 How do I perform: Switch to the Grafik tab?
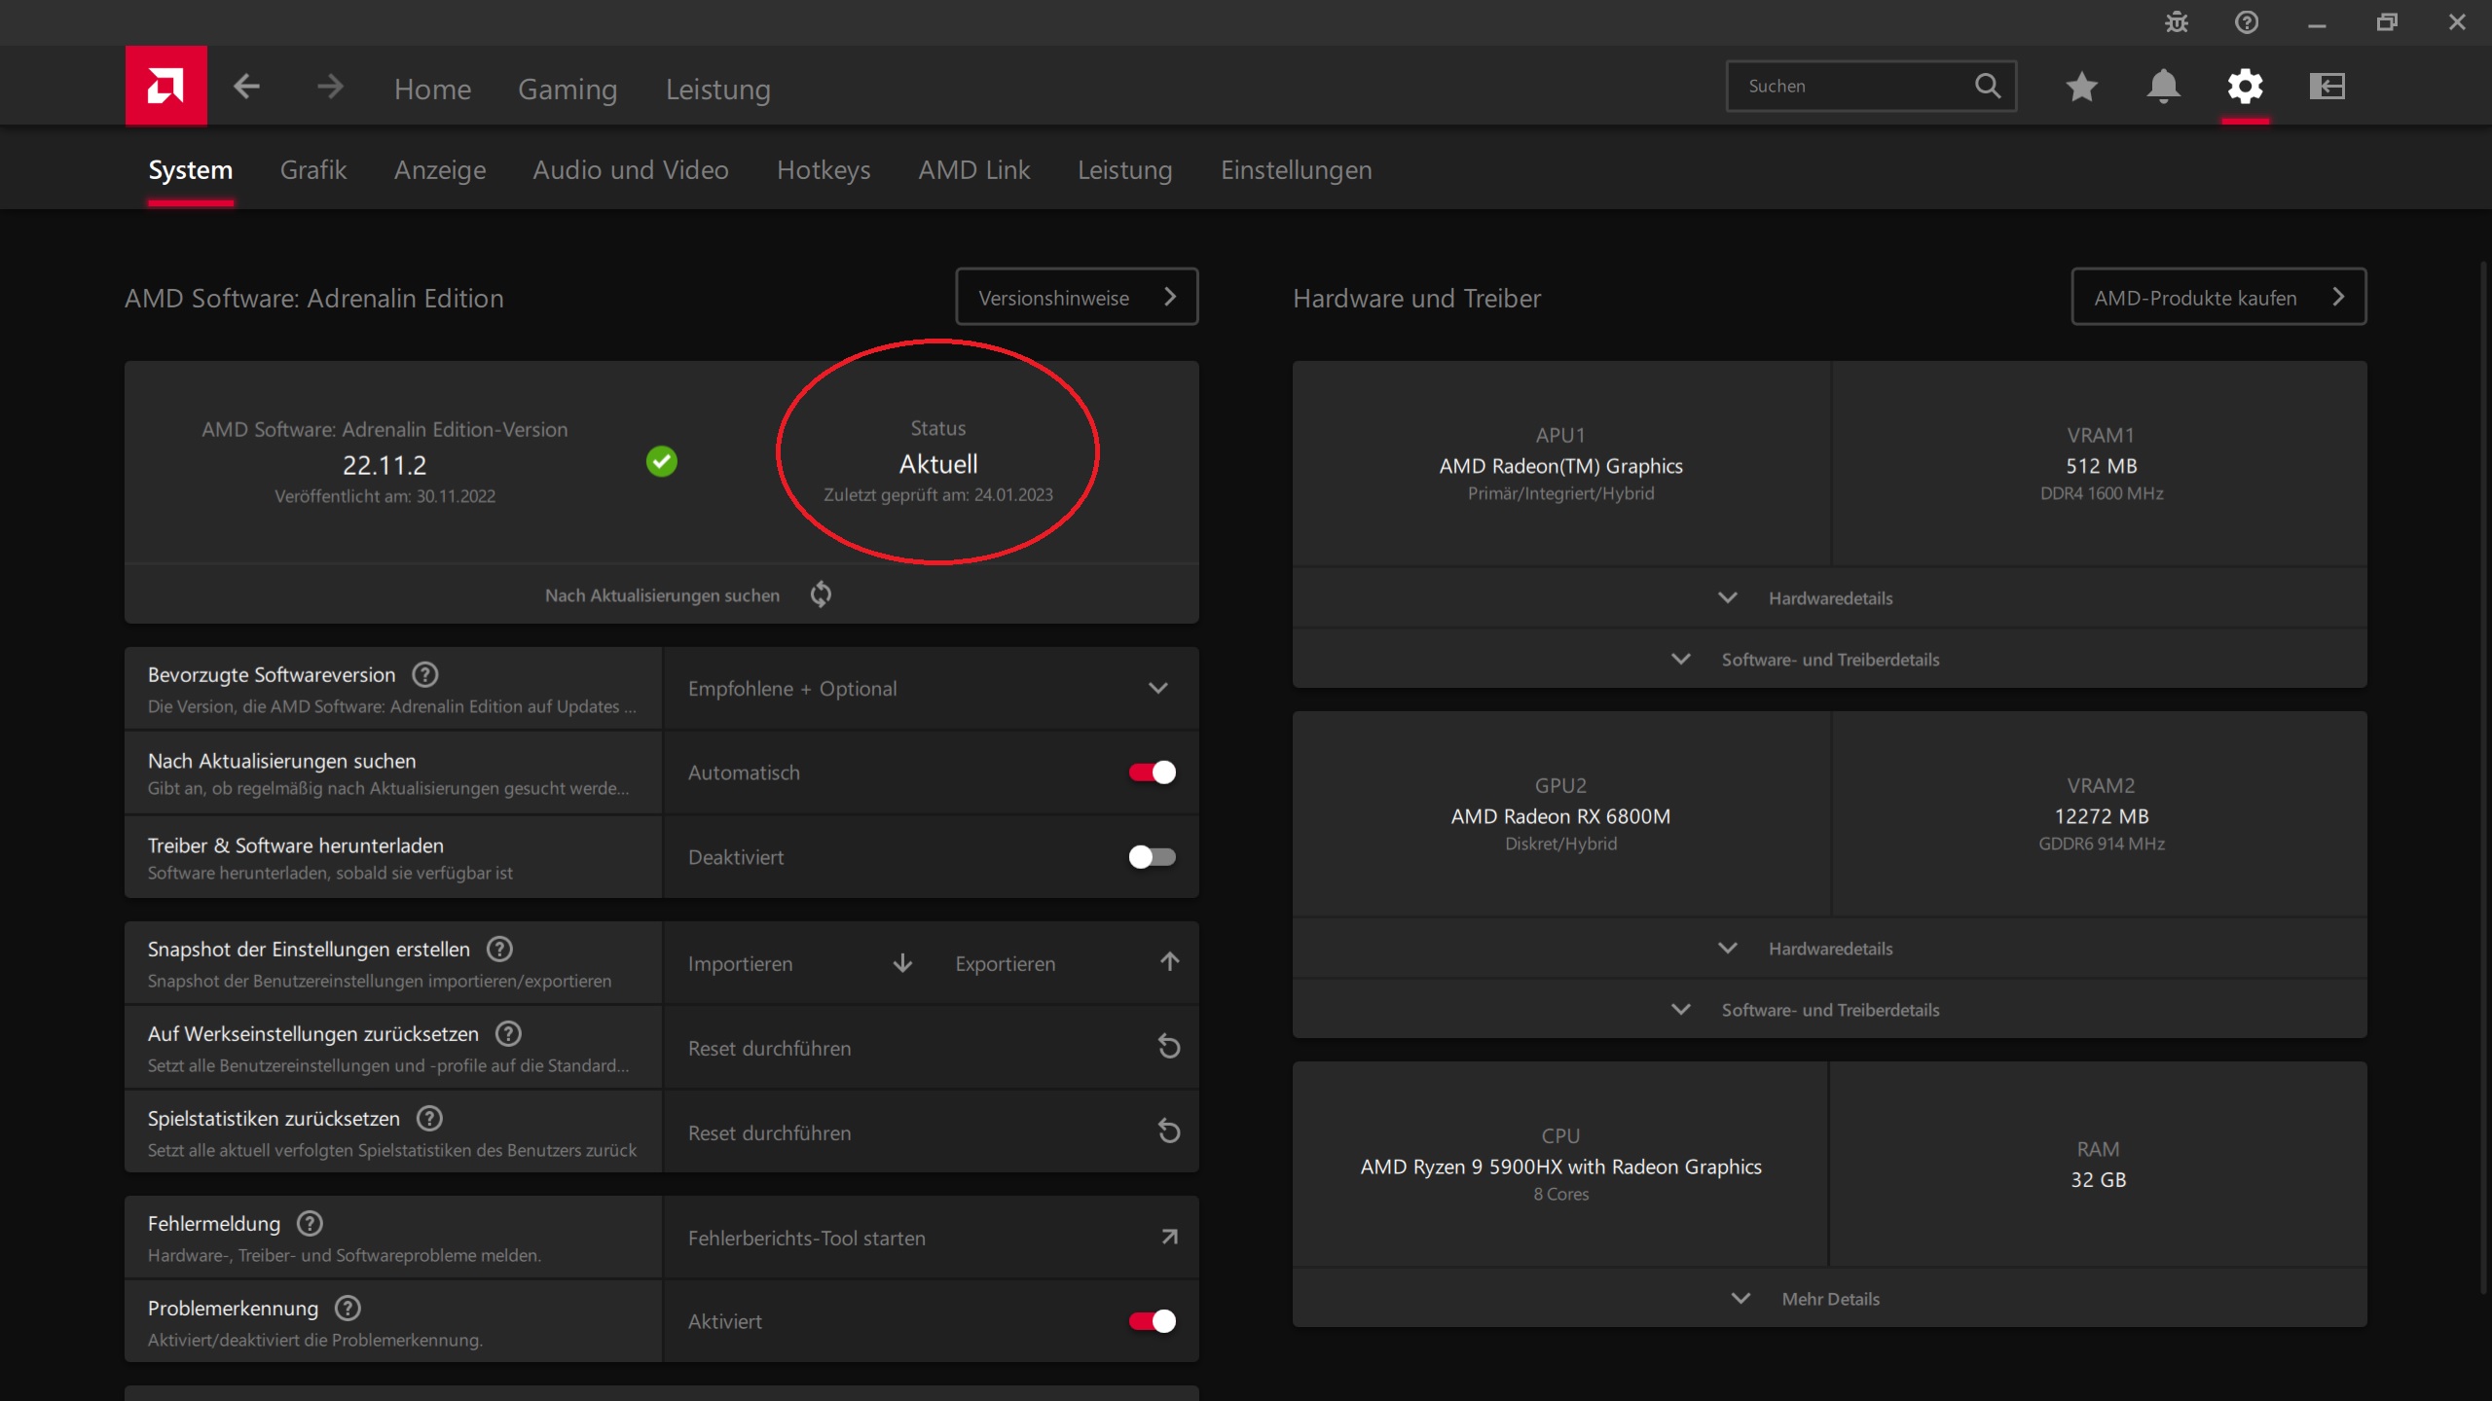(x=312, y=170)
